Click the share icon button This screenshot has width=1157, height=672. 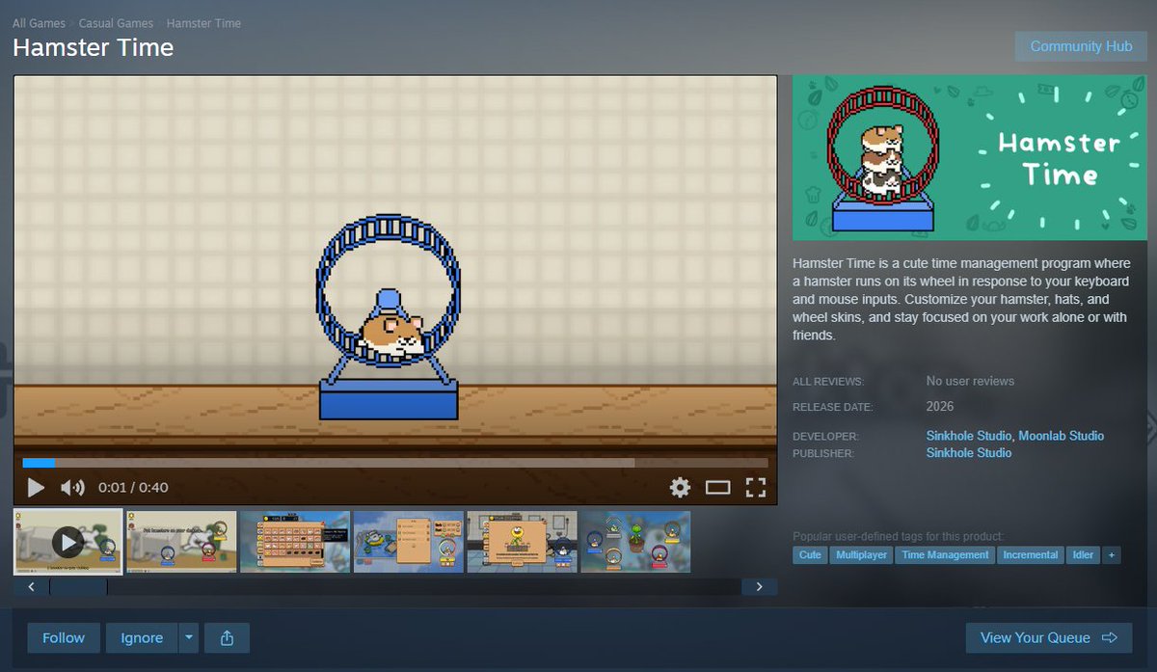228,638
